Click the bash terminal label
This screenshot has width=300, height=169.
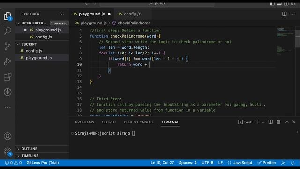coord(245,122)
